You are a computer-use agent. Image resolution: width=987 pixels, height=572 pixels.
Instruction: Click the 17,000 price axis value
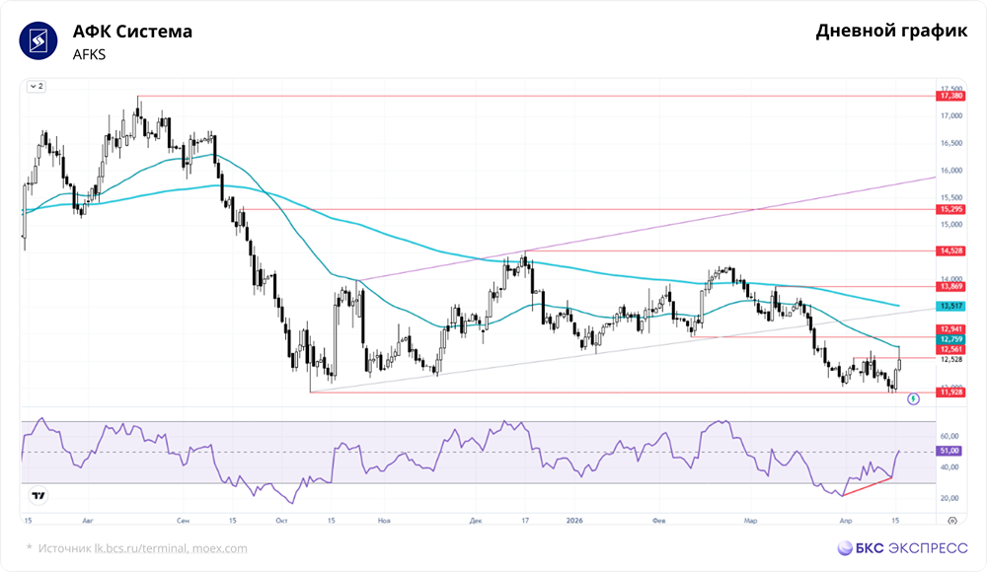(x=951, y=115)
